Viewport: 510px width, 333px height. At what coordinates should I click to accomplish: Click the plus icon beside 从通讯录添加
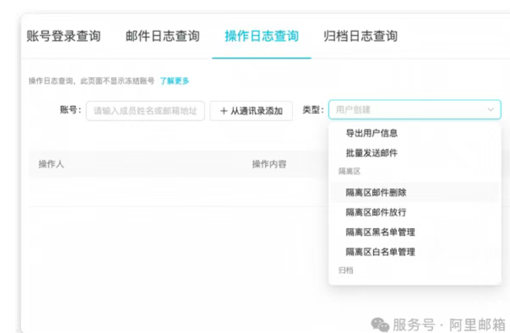coord(223,111)
